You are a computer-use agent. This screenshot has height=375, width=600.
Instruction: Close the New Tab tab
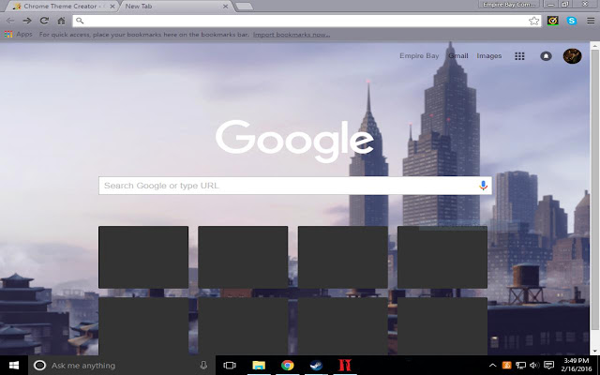225,7
